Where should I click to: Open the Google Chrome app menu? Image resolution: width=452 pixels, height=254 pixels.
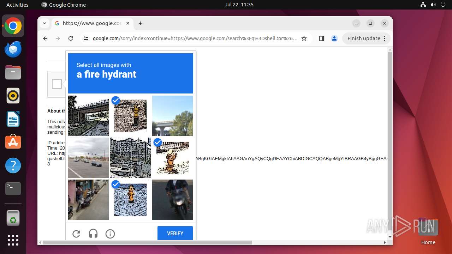[x=64, y=5]
